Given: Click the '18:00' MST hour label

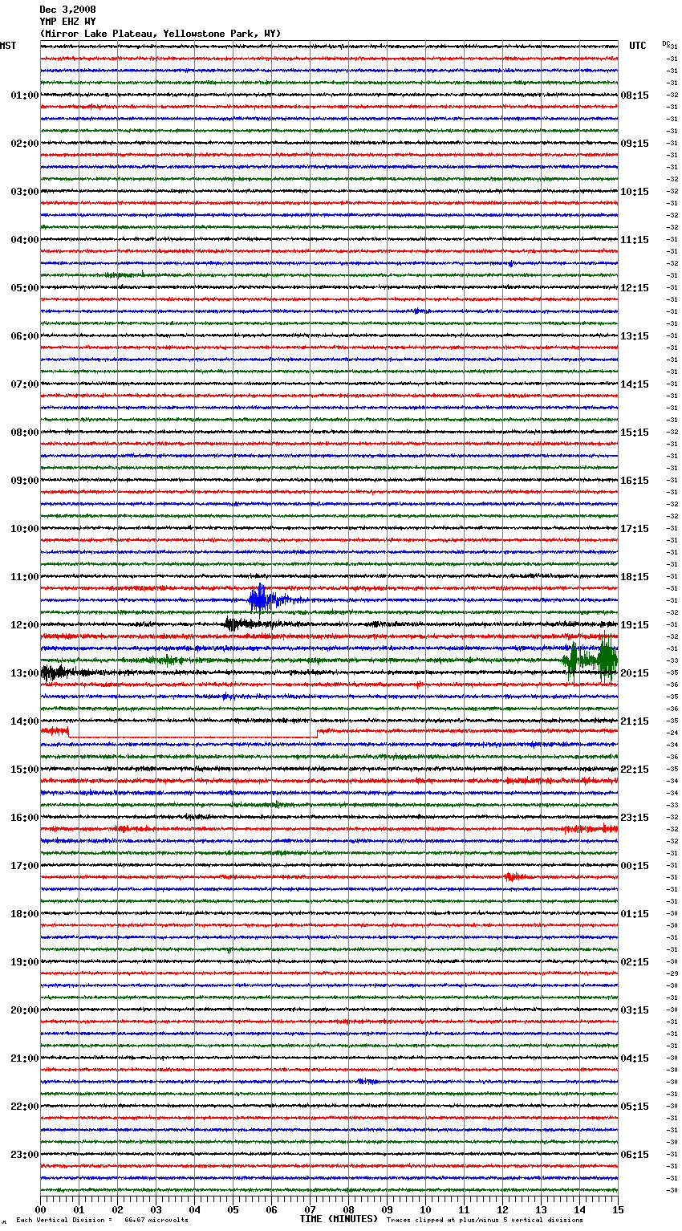Looking at the screenshot, I should pyautogui.click(x=24, y=914).
